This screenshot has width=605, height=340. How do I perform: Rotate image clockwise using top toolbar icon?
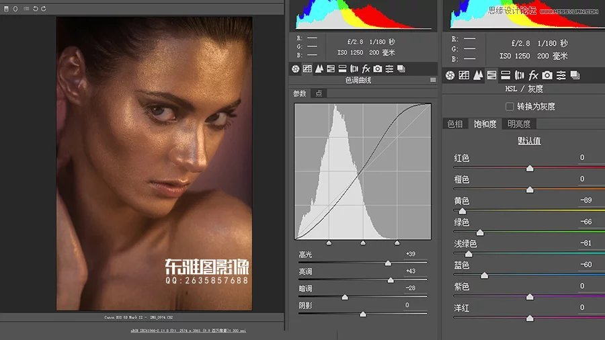click(x=43, y=9)
